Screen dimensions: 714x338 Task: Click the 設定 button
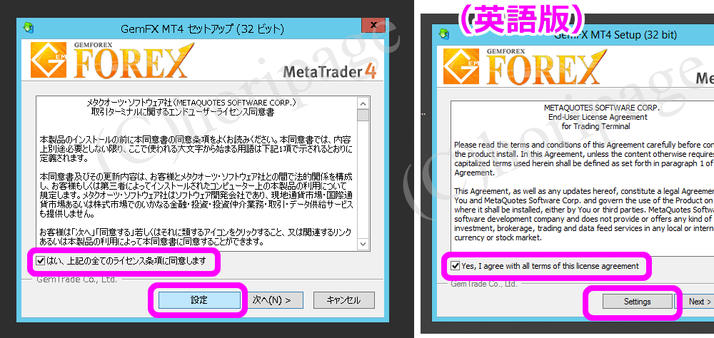pos(199,300)
